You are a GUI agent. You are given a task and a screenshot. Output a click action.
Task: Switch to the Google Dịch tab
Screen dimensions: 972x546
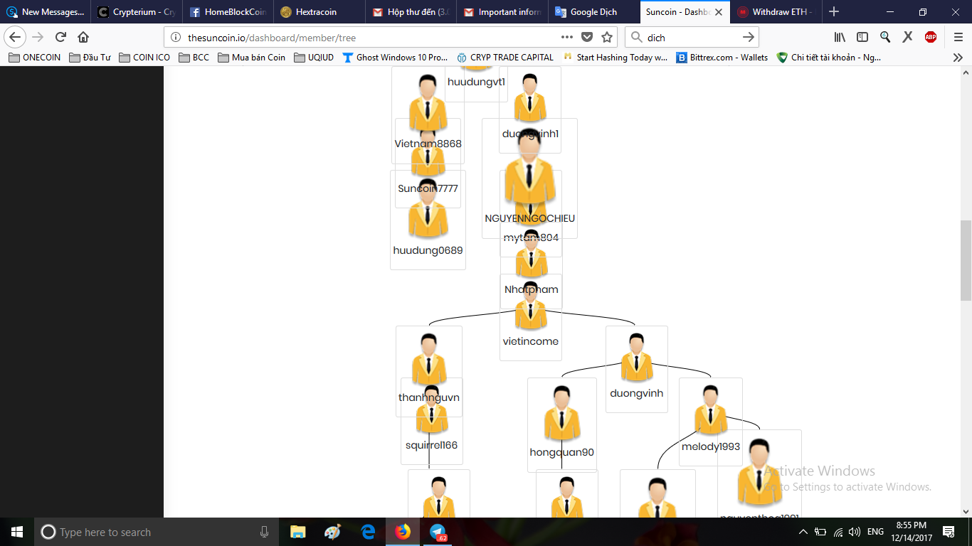pyautogui.click(x=595, y=12)
